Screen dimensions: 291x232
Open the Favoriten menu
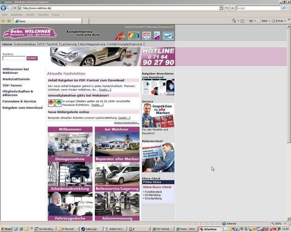pos(43,15)
